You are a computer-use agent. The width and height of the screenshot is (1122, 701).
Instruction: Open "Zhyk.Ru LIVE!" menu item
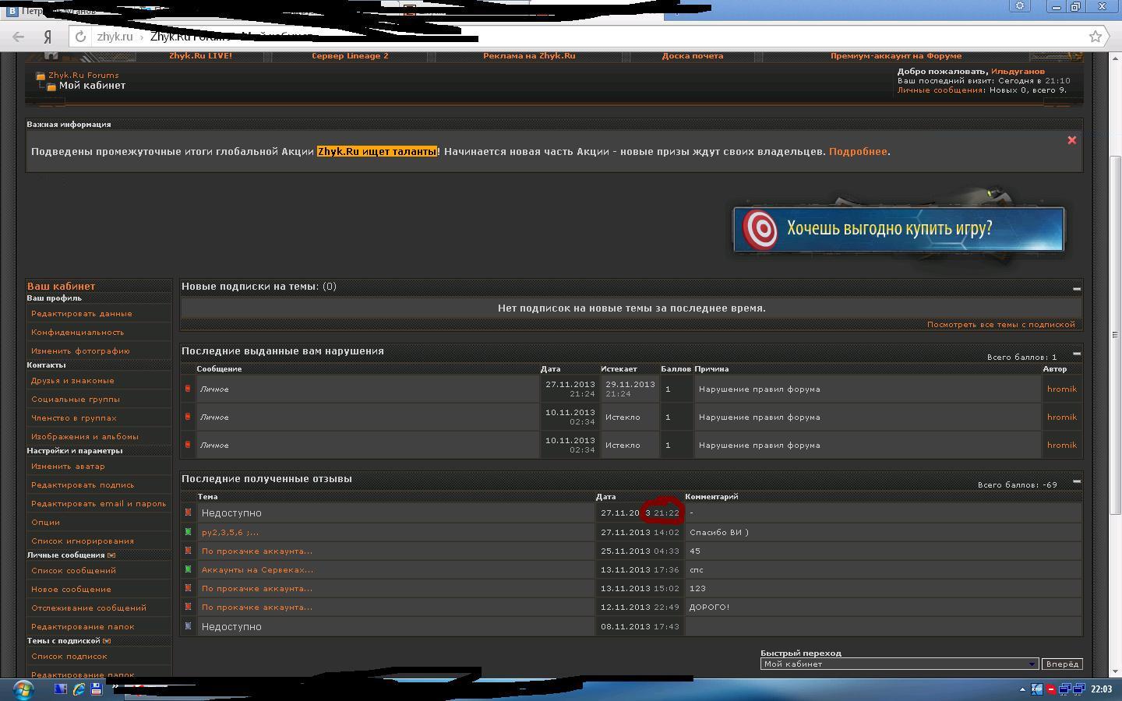tap(200, 56)
